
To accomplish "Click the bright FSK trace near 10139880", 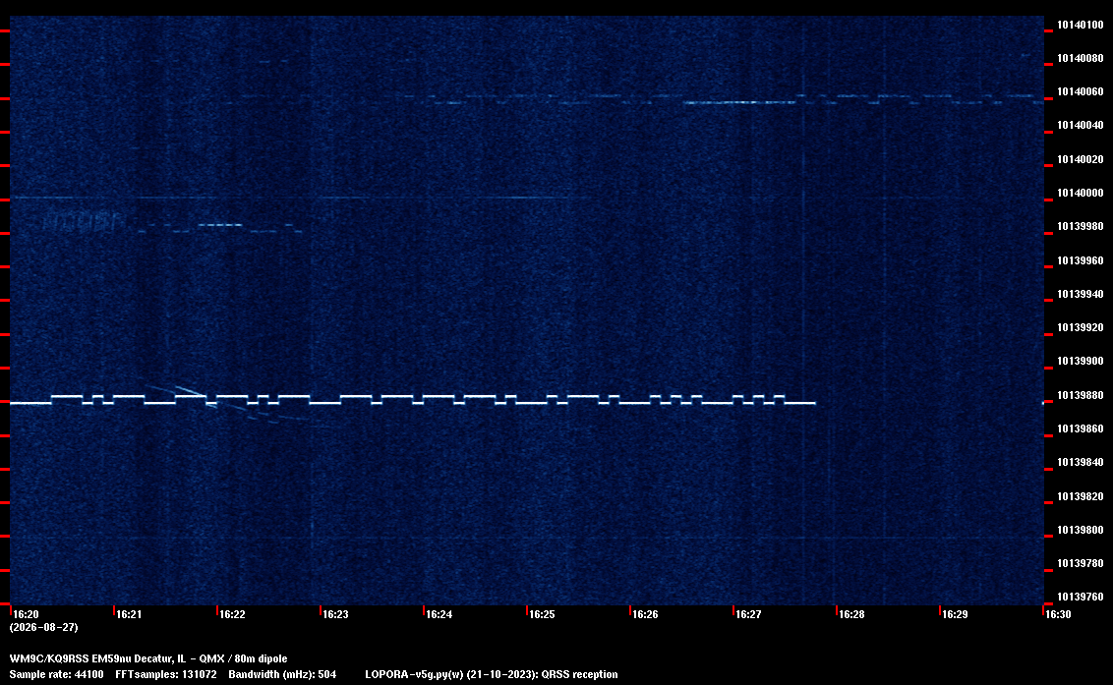I will coord(412,400).
